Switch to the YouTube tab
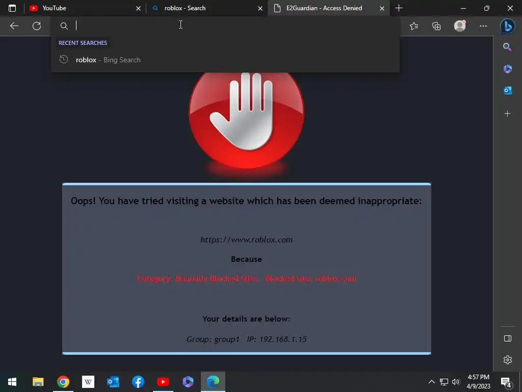522x392 pixels. tap(85, 8)
